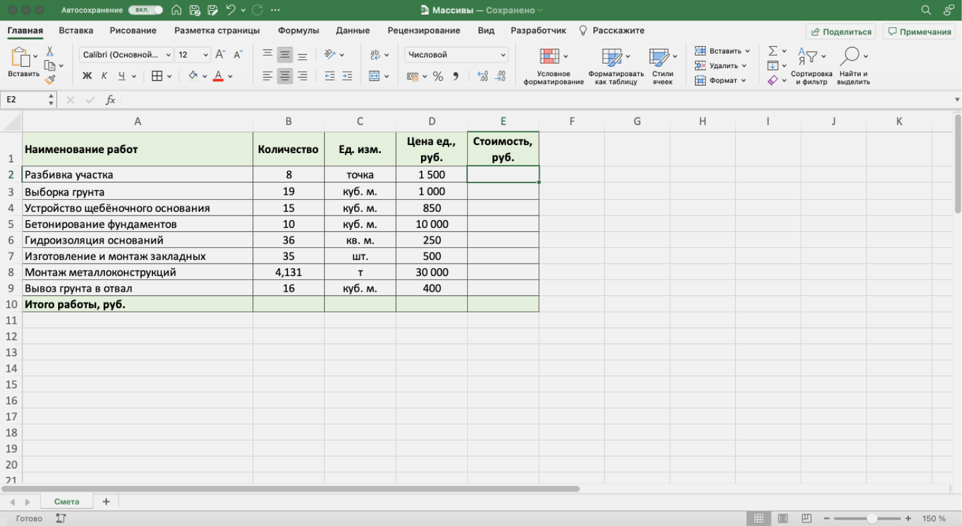Click the zoom slider handle
The image size is (962, 526).
click(x=871, y=519)
